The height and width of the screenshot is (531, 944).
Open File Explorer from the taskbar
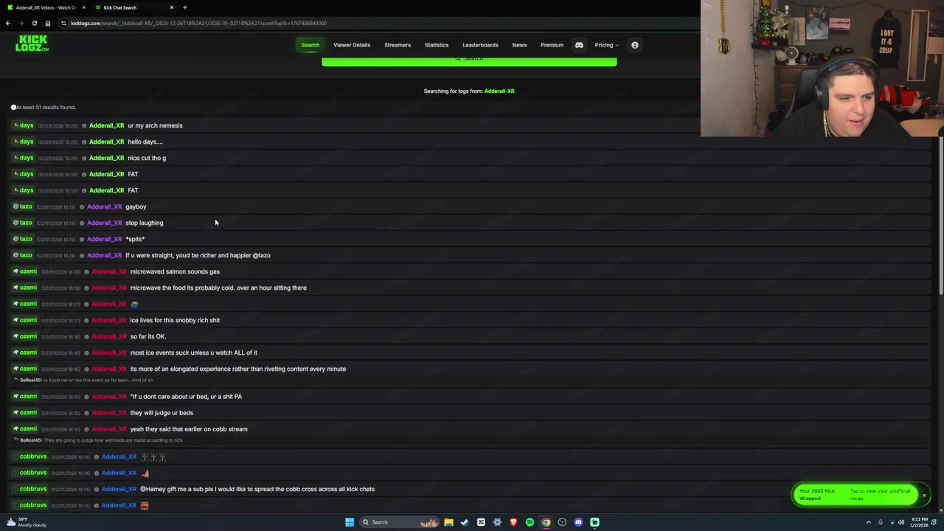(448, 522)
